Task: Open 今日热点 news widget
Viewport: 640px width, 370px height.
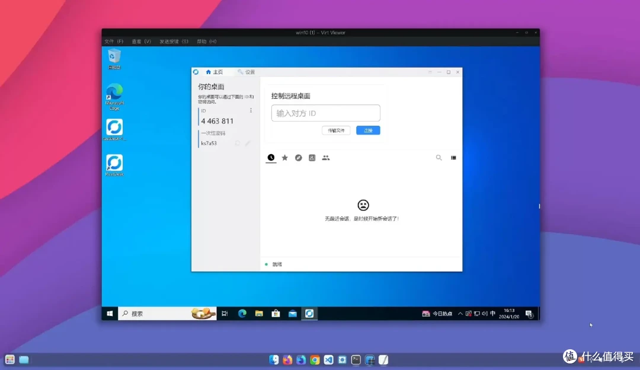Action: pos(437,314)
